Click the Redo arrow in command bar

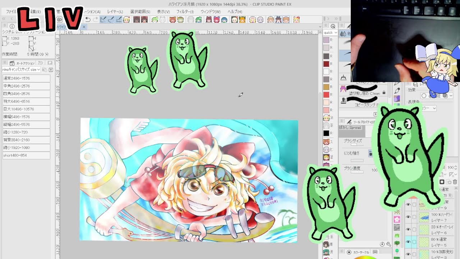pyautogui.click(x=95, y=19)
